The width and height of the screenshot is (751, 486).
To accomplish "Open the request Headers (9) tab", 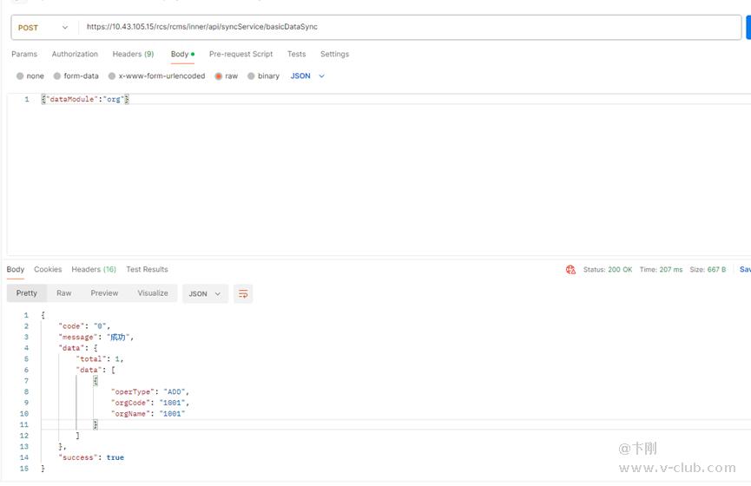I will [x=133, y=54].
